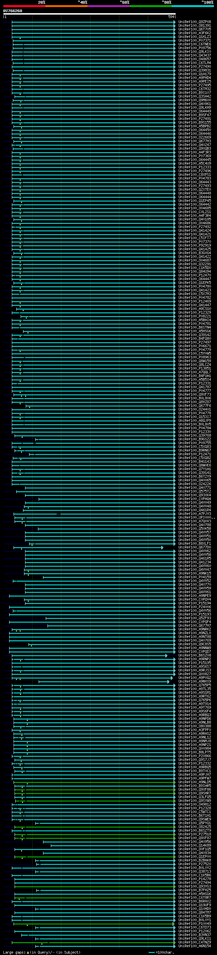Click the purple ~60% identity legend bar
The width and height of the screenshot is (217, 955).
(109, 6)
